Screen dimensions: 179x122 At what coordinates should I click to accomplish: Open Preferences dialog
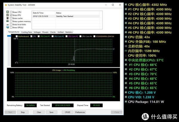pos(80,112)
